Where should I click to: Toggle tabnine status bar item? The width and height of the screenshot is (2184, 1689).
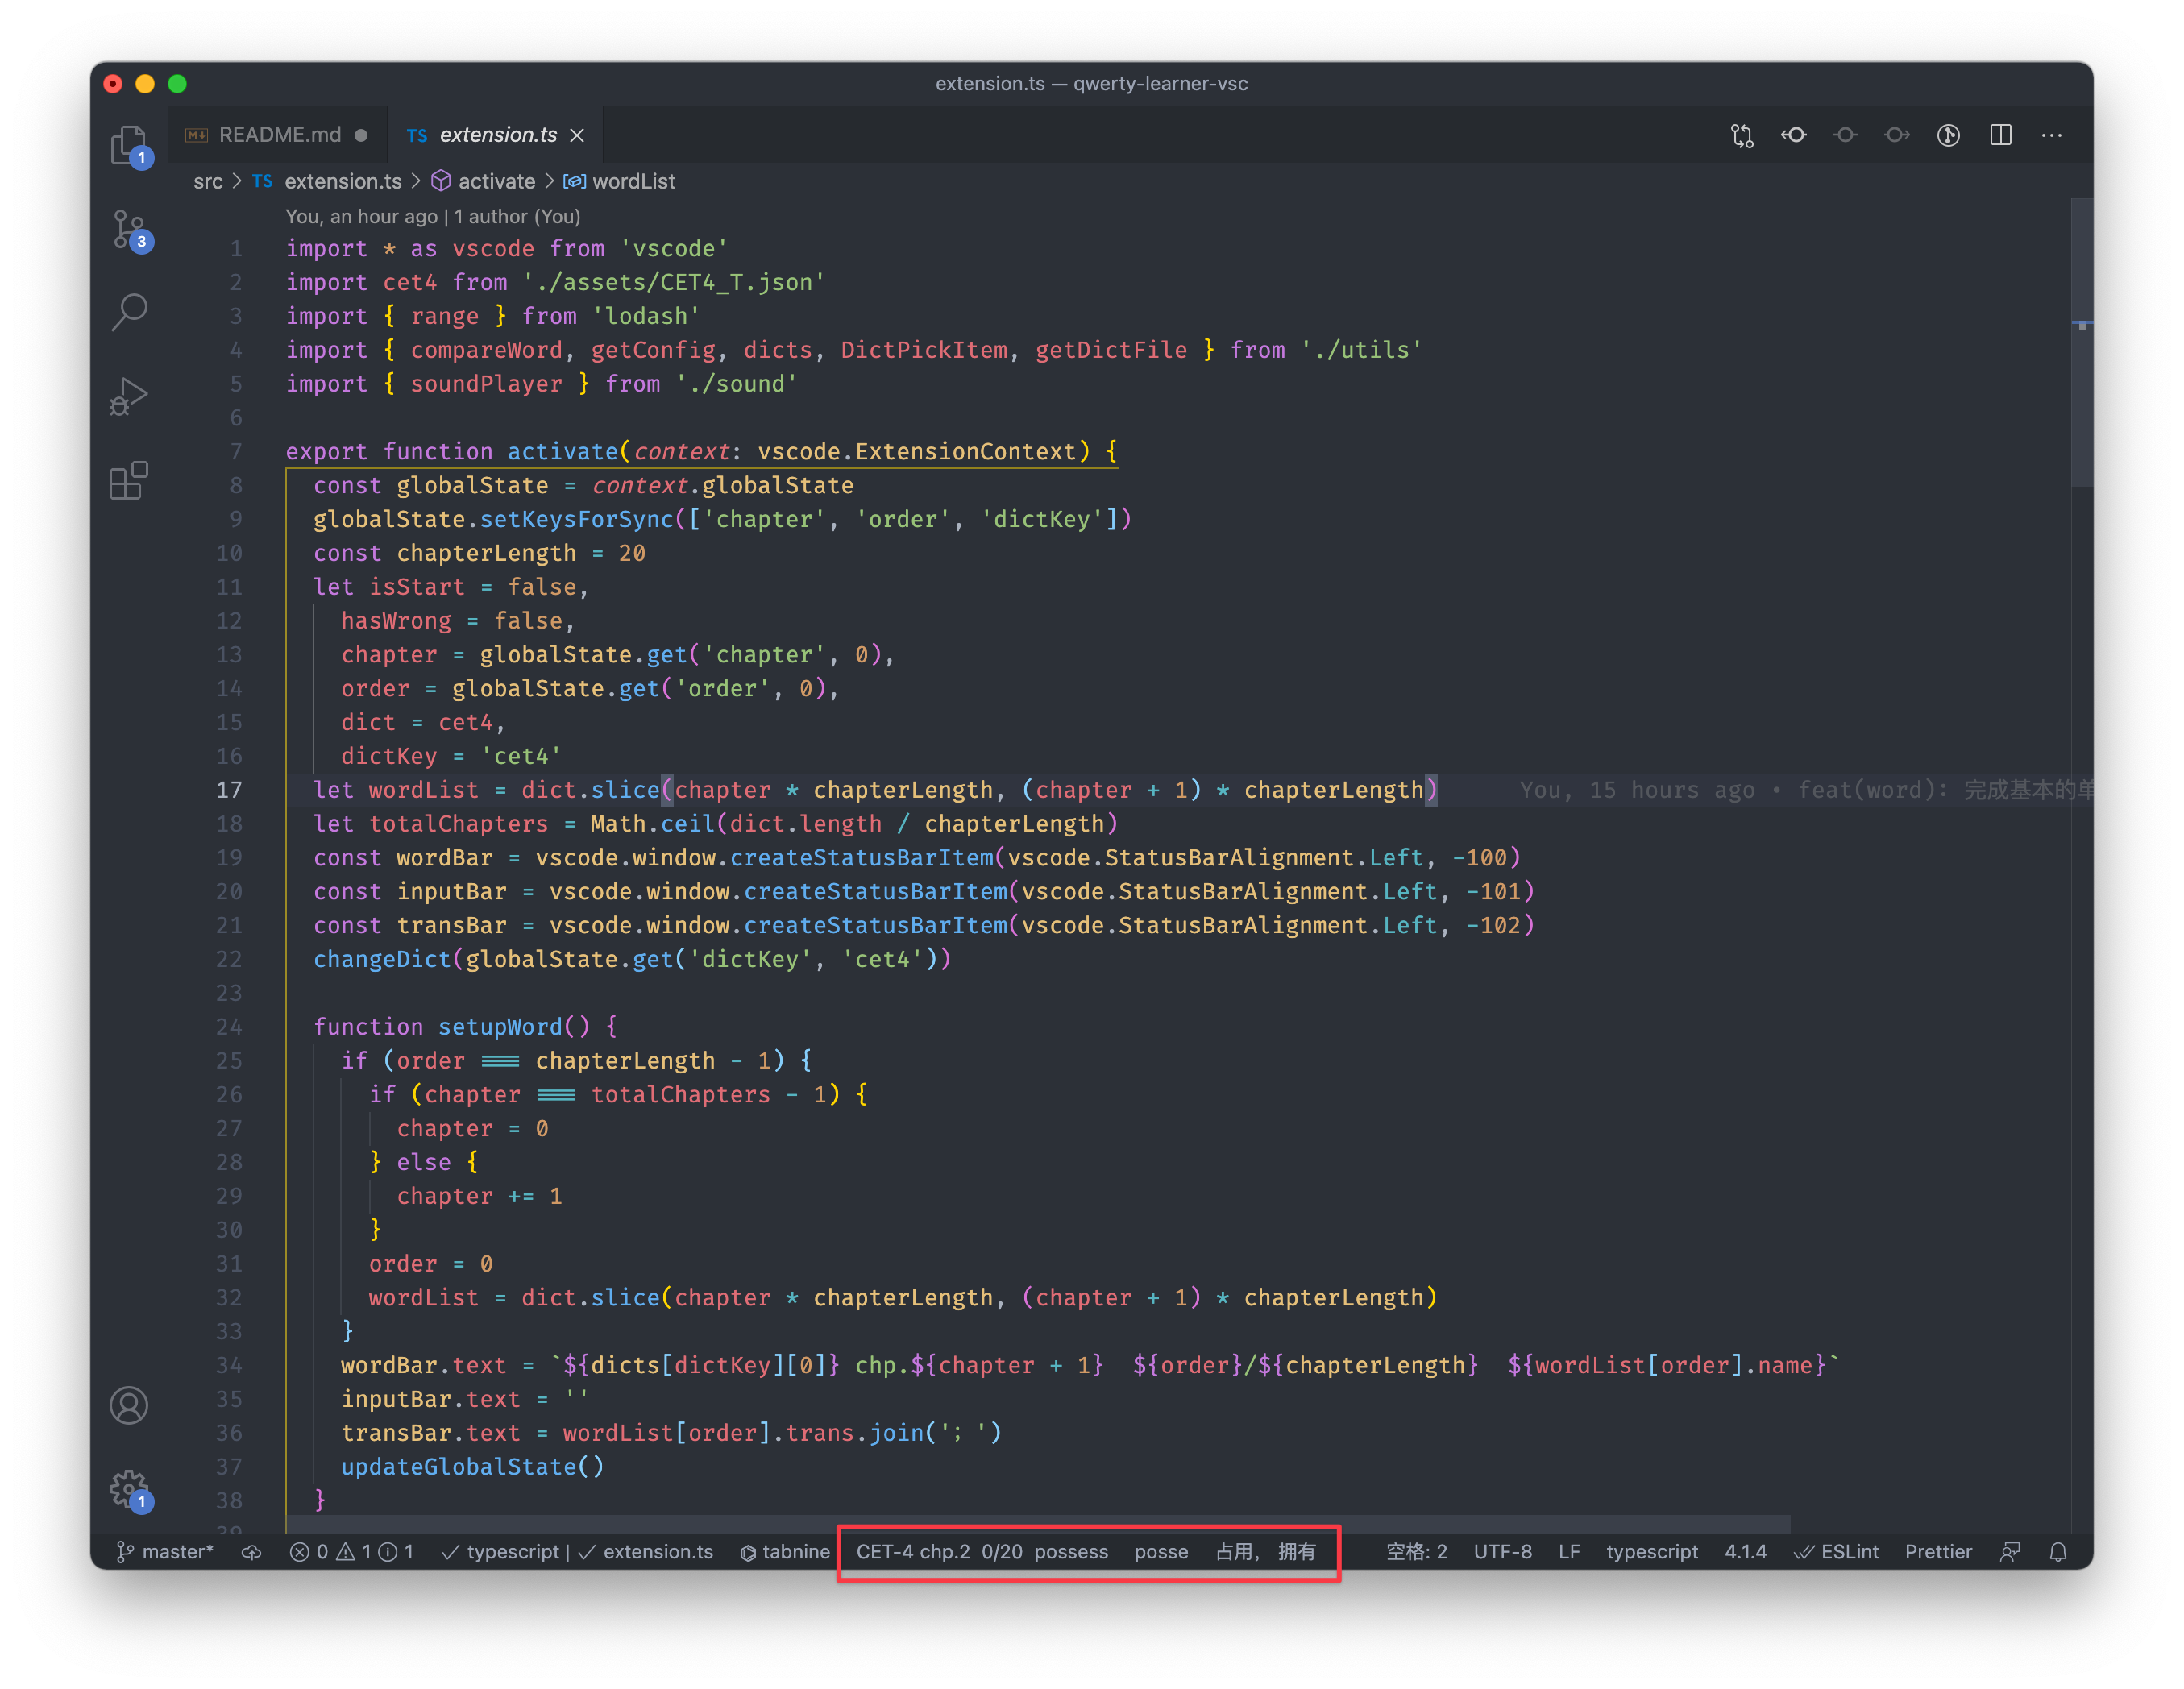[x=785, y=1552]
